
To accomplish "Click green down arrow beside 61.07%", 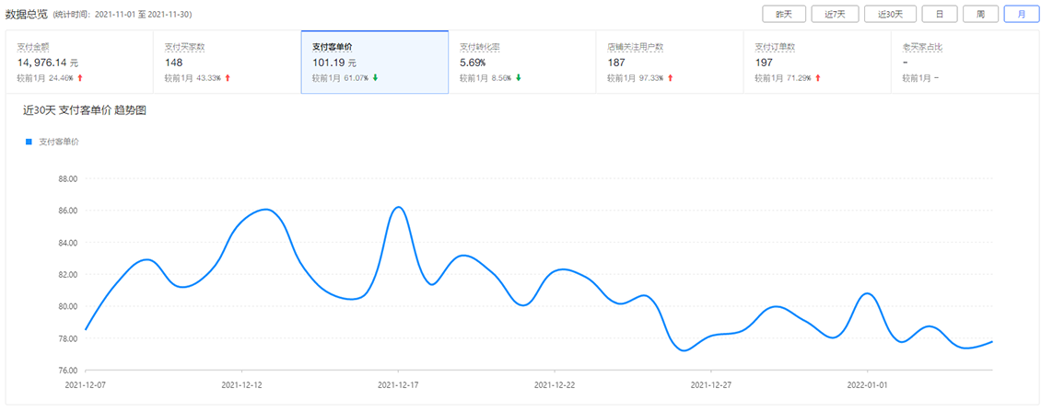I will coord(375,78).
